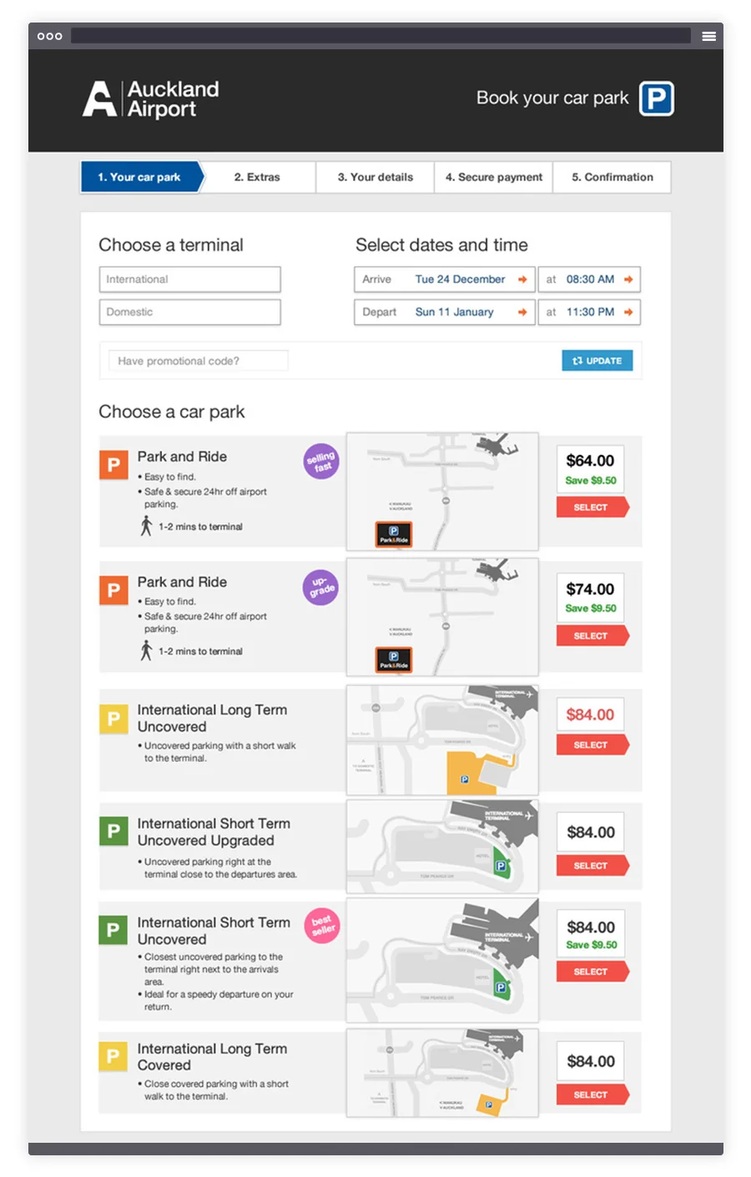This screenshot has width=751, height=1177.
Task: Open the 11:30 PM departure time selector
Action: coord(590,312)
